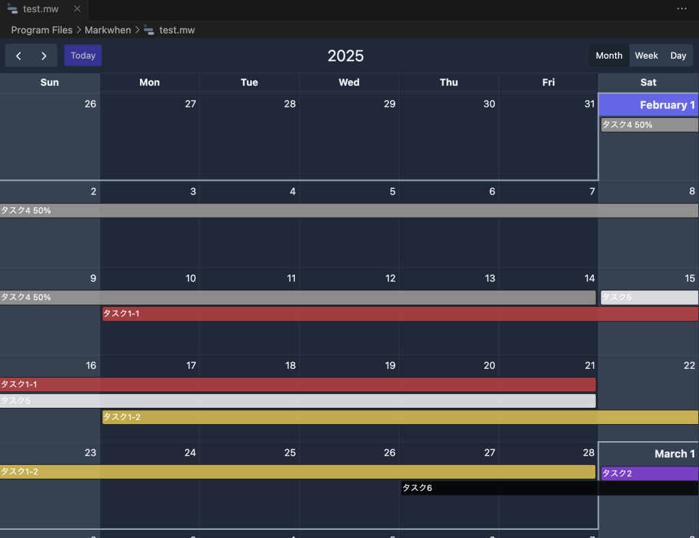
Task: Close the test.mw tab
Action: [77, 9]
